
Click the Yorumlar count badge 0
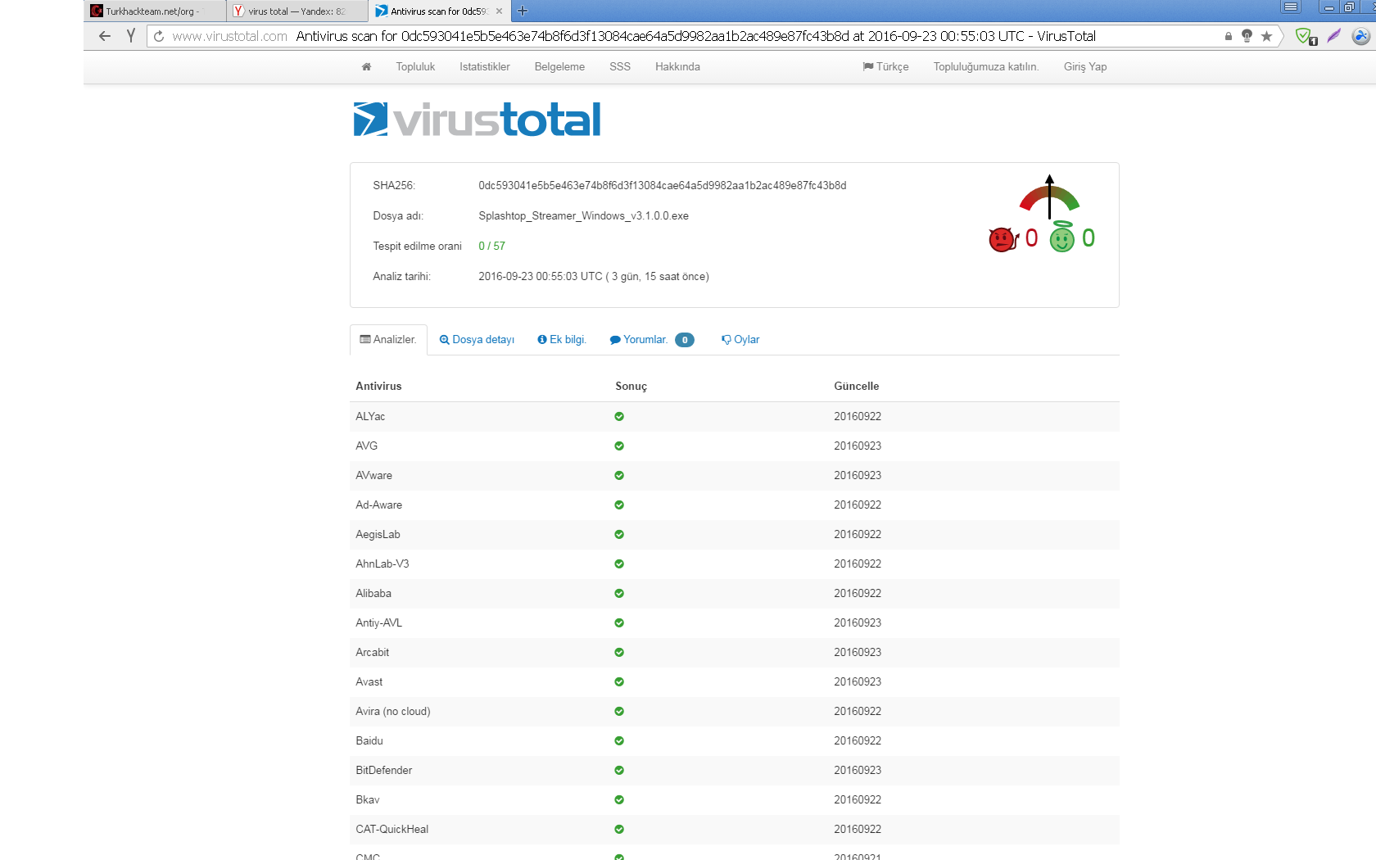click(685, 340)
